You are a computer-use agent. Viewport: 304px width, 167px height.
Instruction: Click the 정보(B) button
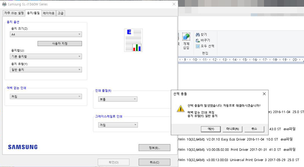[x=155, y=148]
